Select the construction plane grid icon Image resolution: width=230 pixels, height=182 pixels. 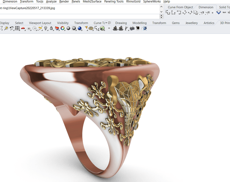29,28
